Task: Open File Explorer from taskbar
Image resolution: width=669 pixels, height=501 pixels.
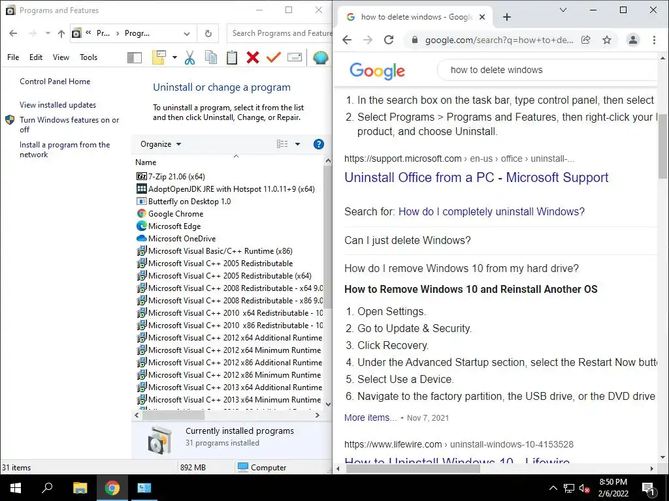Action: [x=80, y=488]
